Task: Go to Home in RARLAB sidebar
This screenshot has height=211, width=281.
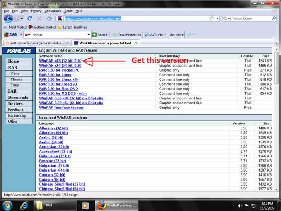Action: point(19,61)
